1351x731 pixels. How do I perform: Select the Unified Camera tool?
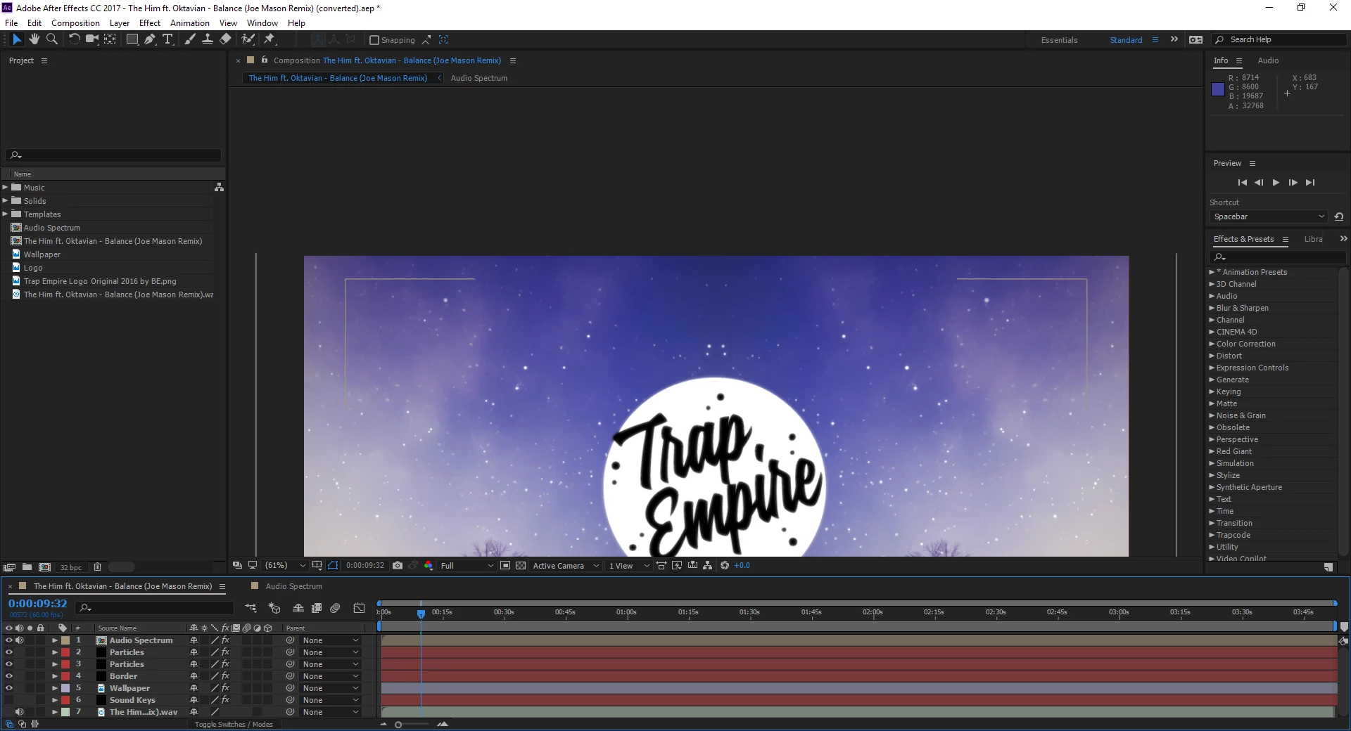(91, 39)
